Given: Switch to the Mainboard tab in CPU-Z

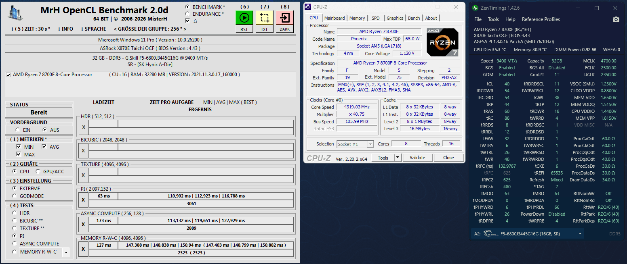Looking at the screenshot, I should point(335,18).
